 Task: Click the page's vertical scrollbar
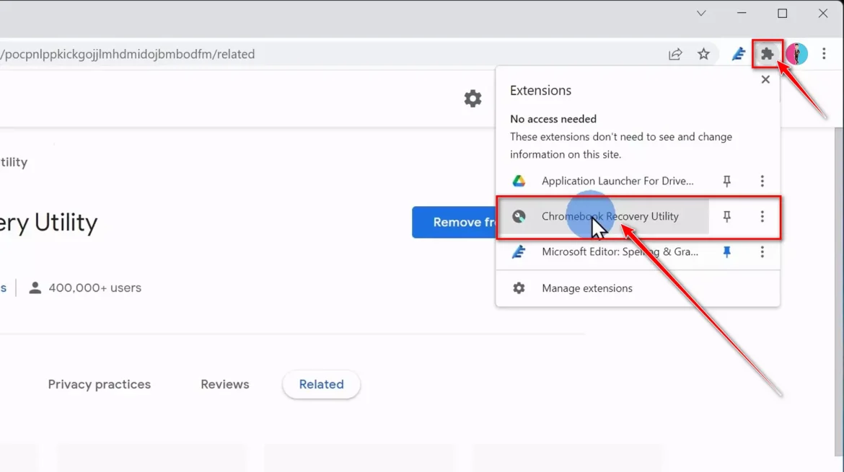point(839,290)
